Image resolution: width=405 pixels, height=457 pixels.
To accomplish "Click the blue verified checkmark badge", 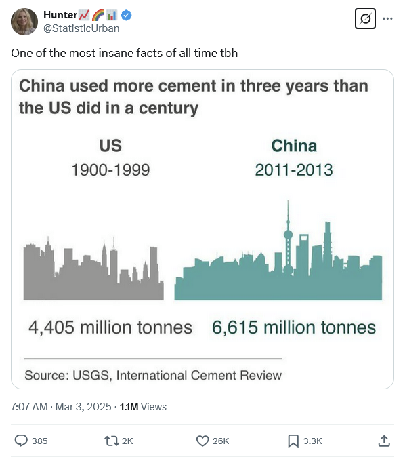I will (x=126, y=15).
